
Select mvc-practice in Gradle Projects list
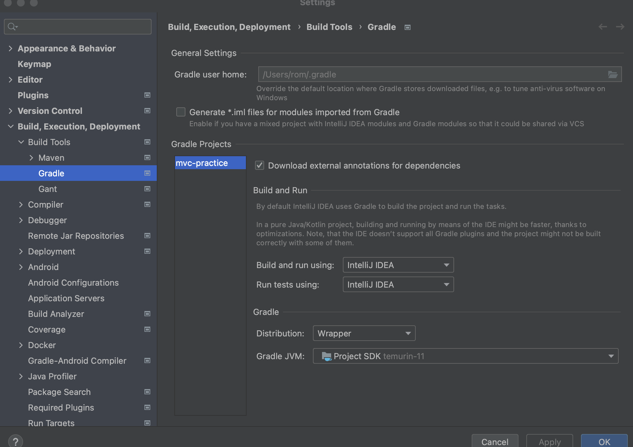click(x=202, y=163)
